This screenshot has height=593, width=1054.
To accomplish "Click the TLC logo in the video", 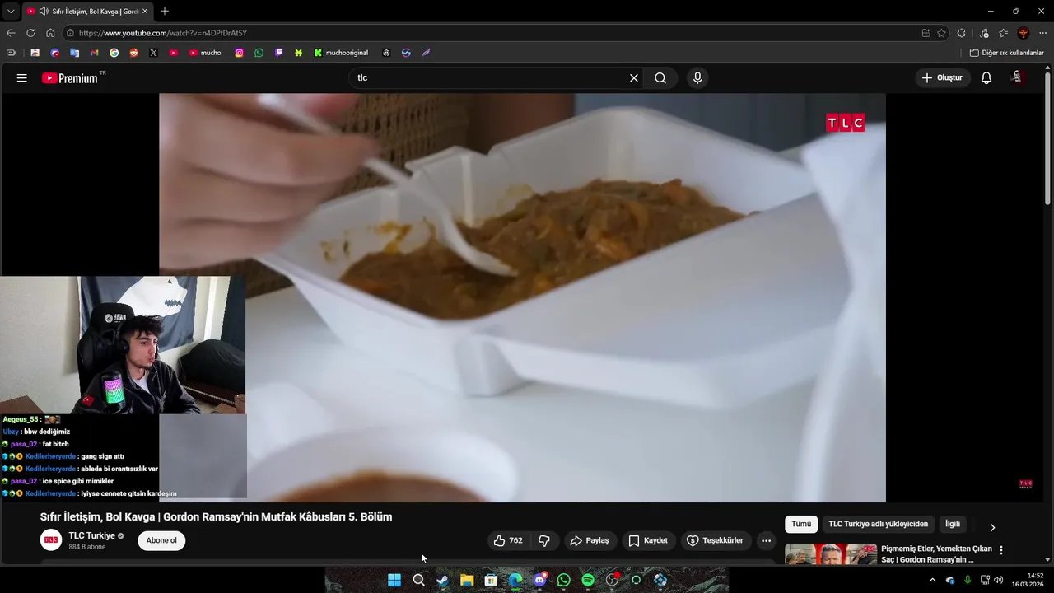I will pos(845,123).
